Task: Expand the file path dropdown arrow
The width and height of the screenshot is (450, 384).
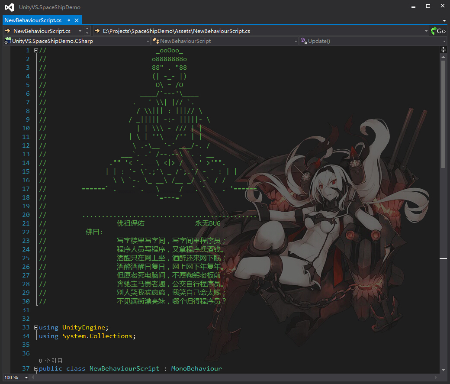Action: [426, 31]
